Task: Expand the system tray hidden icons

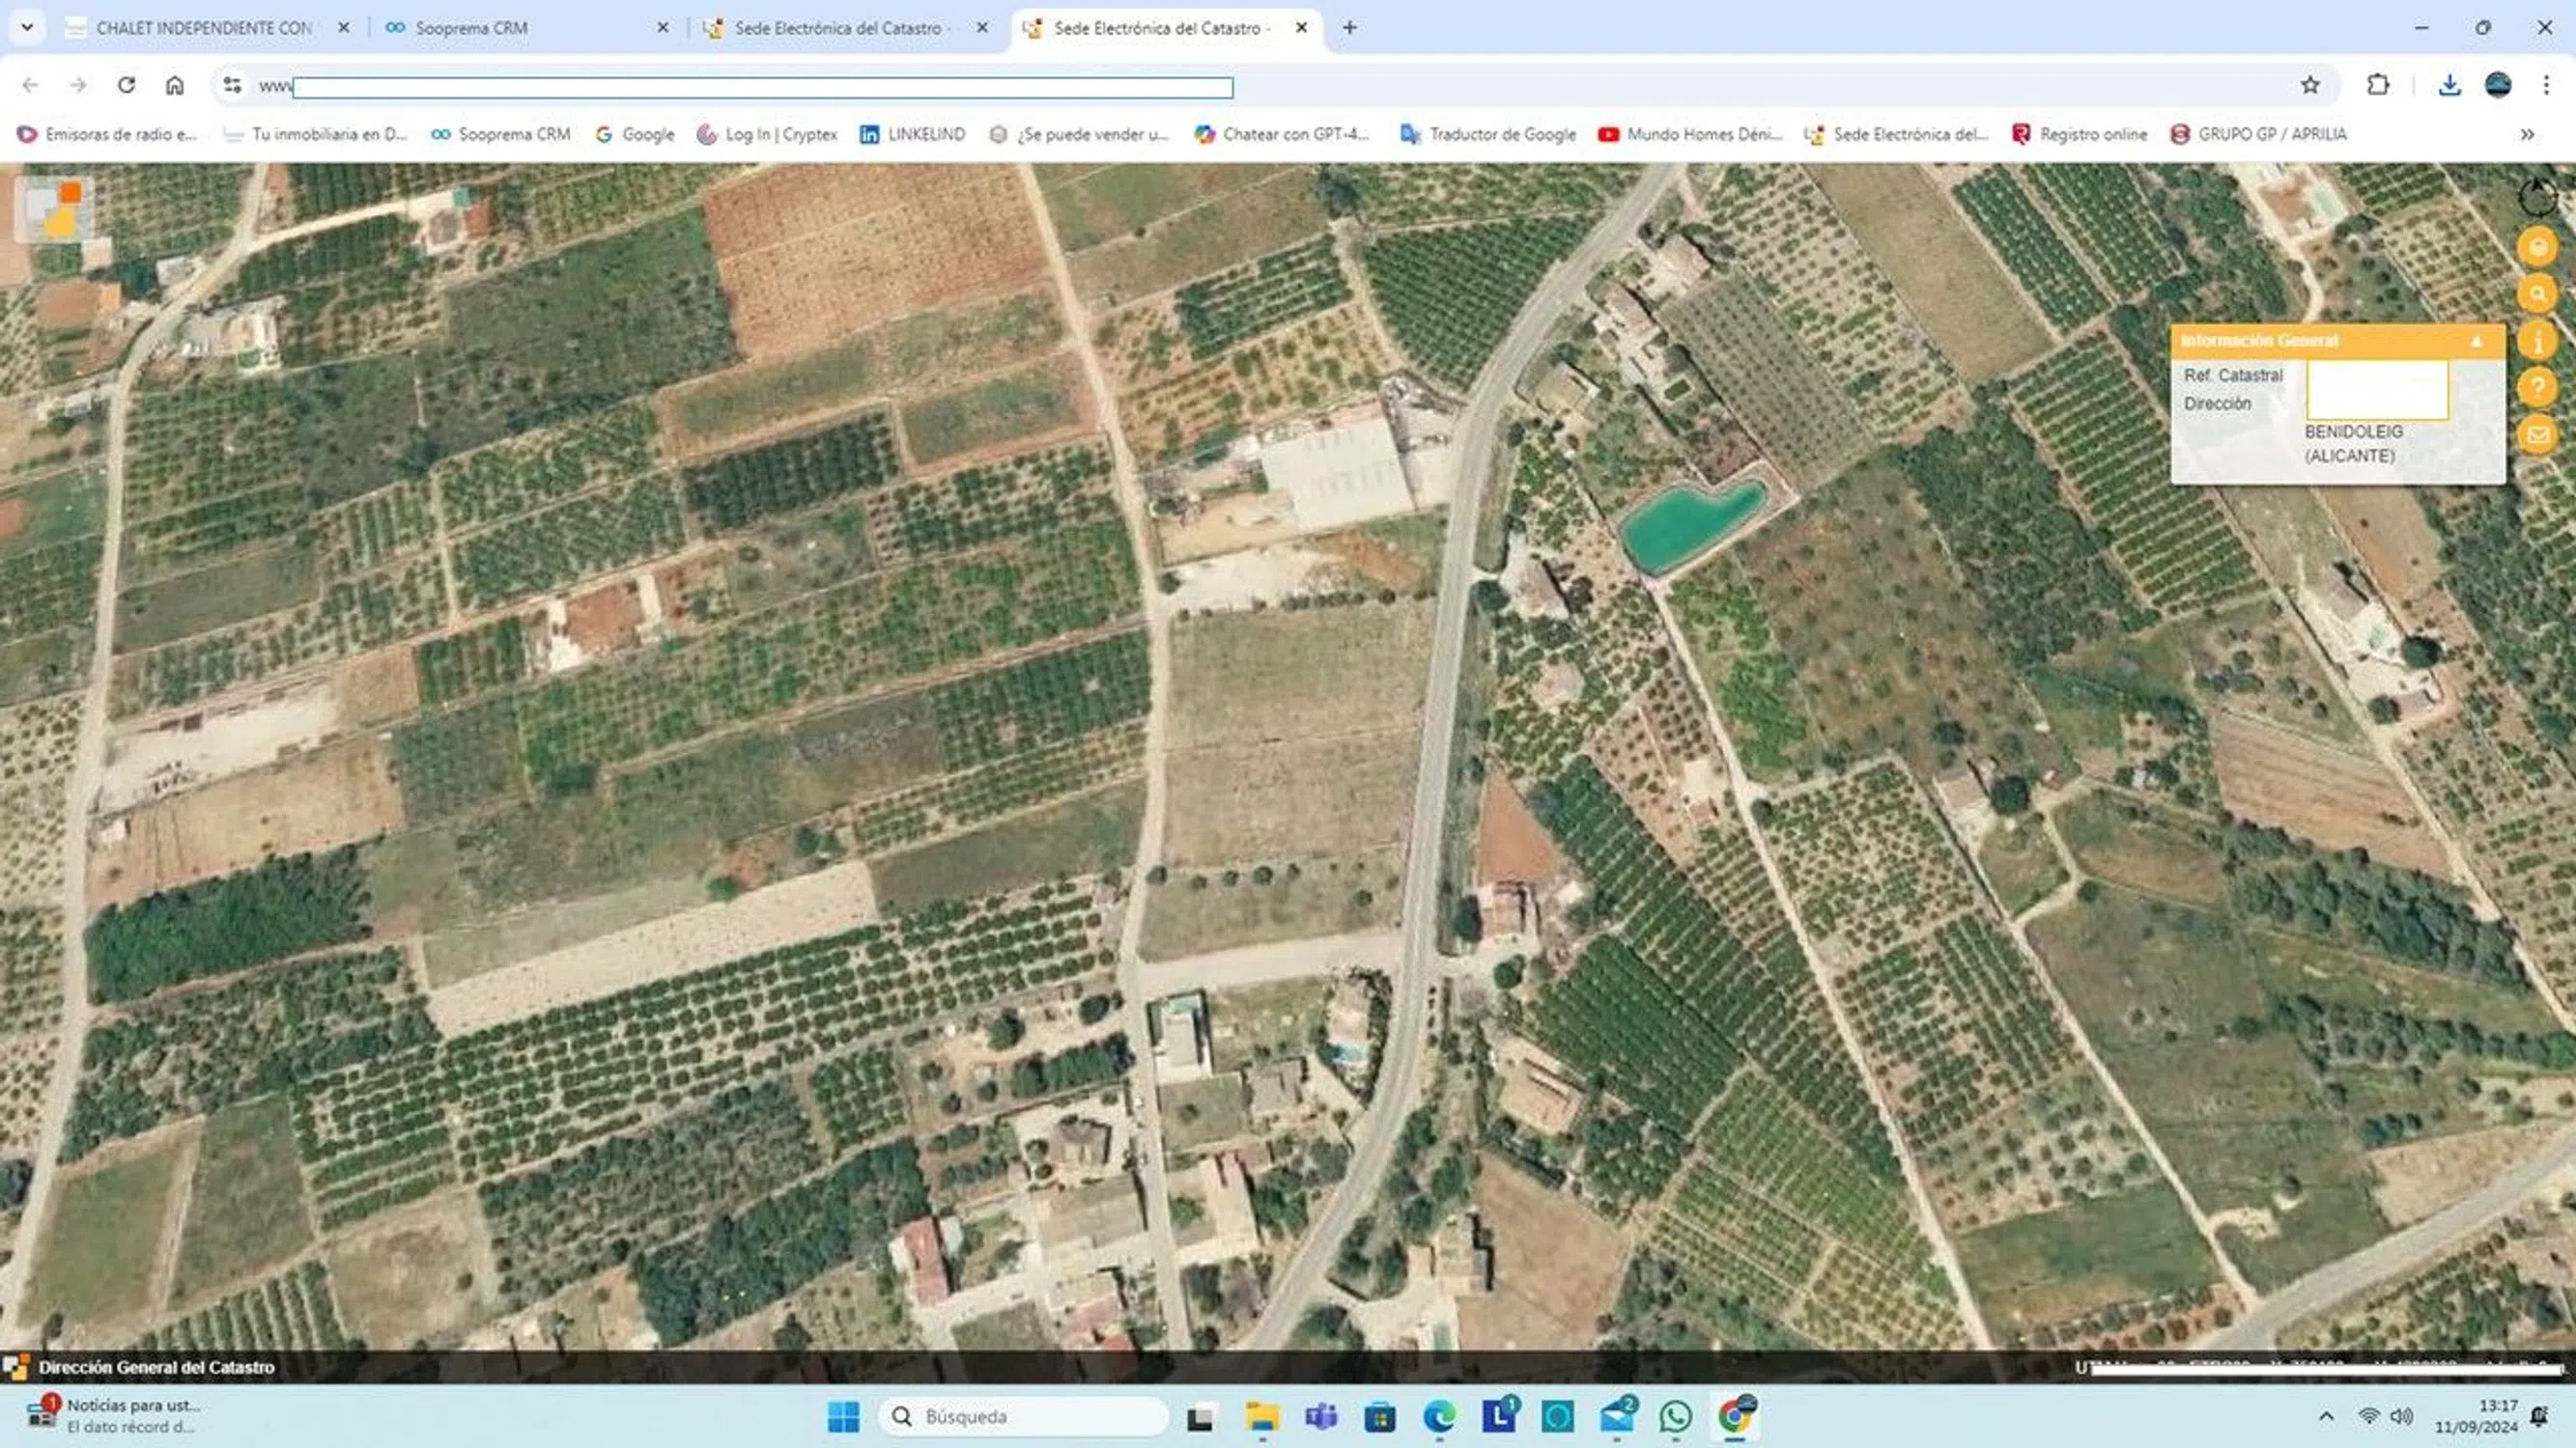Action: (2326, 1416)
